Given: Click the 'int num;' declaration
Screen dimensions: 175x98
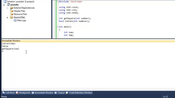Looking at the screenshot, I should 69,32.
